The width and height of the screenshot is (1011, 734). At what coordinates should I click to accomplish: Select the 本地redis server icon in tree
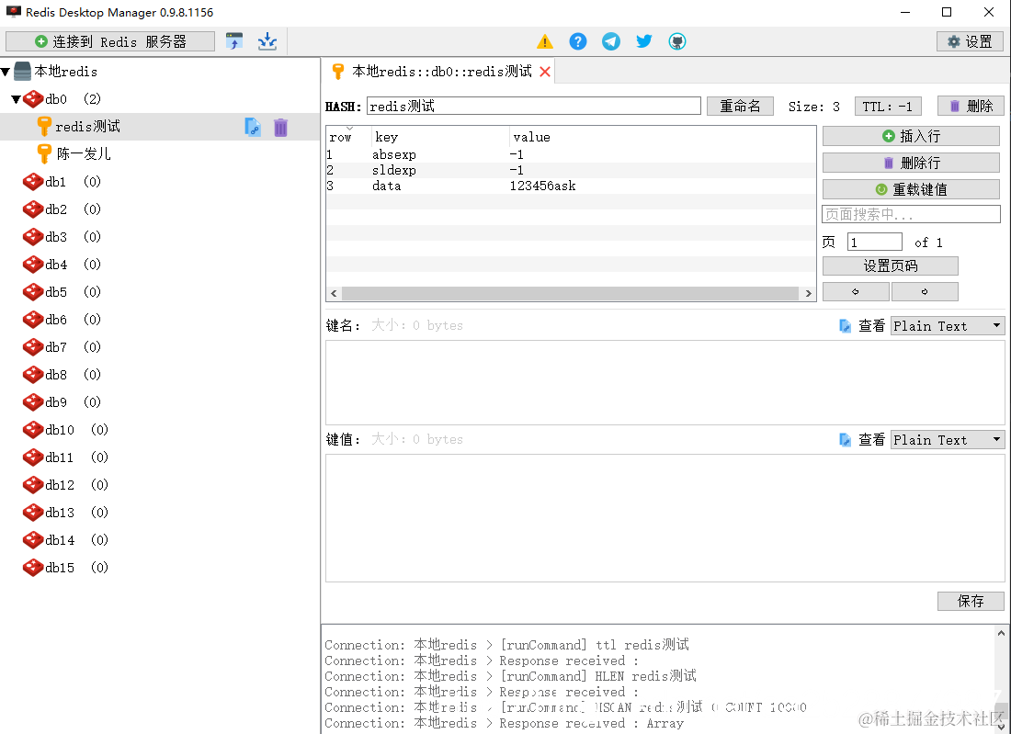coord(23,71)
